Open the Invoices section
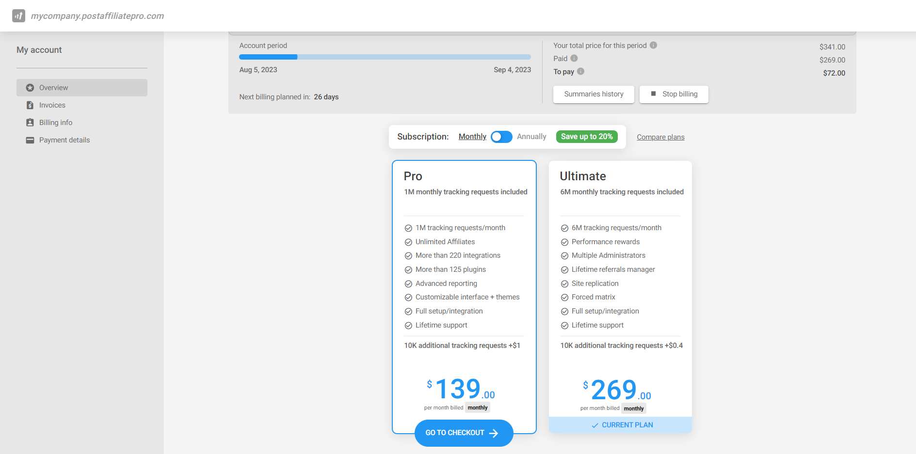Viewport: 916px width, 454px height. 82,105
